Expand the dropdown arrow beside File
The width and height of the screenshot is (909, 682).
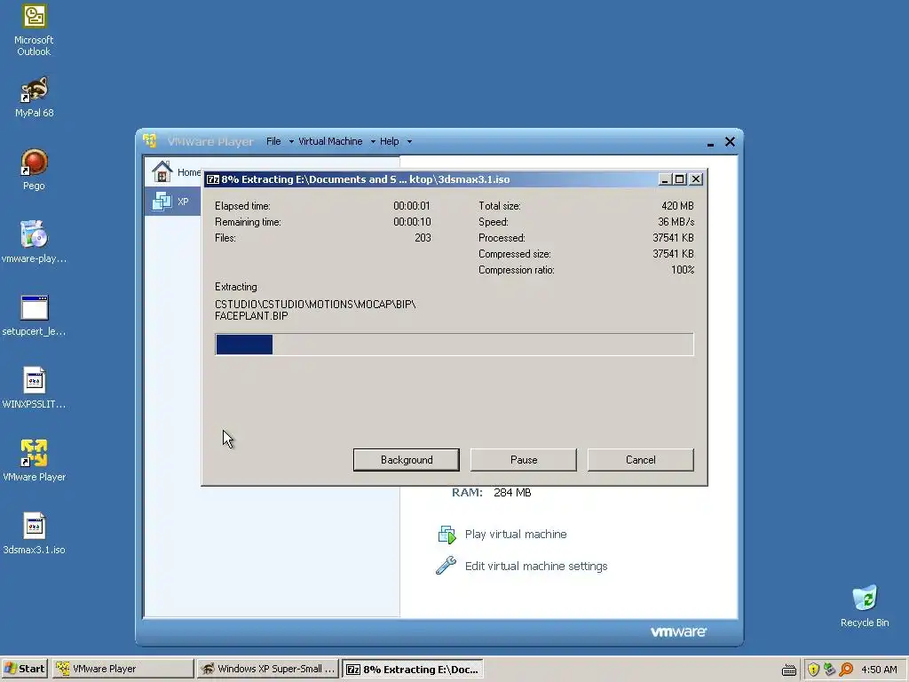(x=291, y=141)
